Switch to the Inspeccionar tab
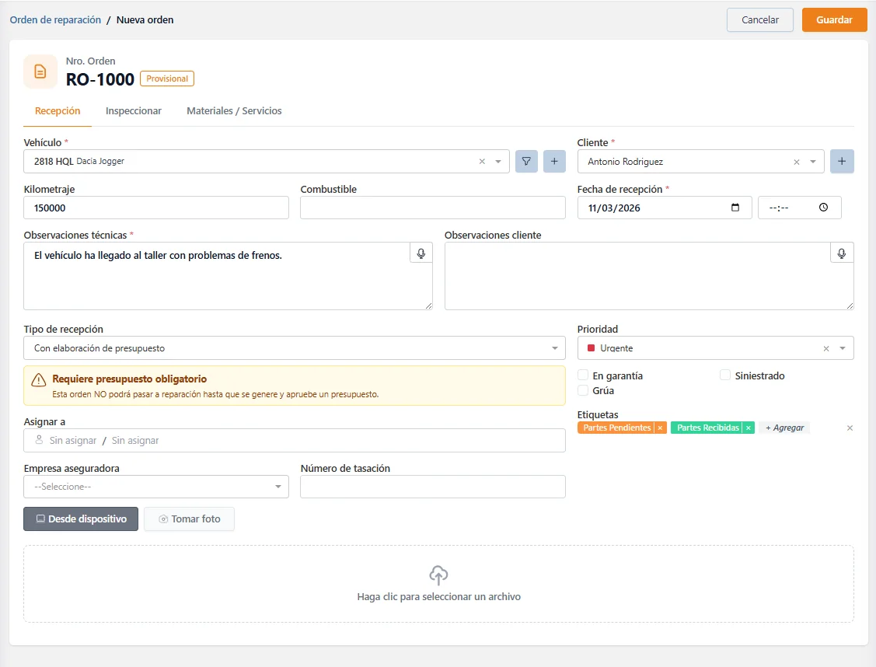Image resolution: width=876 pixels, height=667 pixels. pos(134,111)
